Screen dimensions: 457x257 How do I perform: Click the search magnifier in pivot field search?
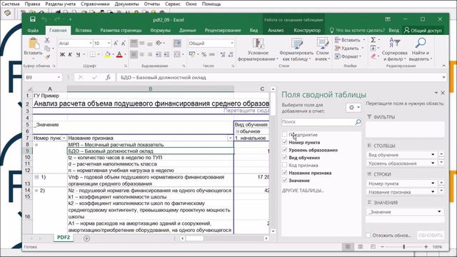point(358,122)
